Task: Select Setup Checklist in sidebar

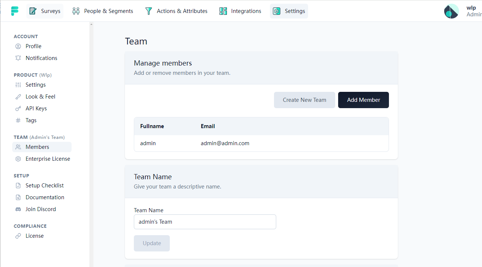Action: 44,186
